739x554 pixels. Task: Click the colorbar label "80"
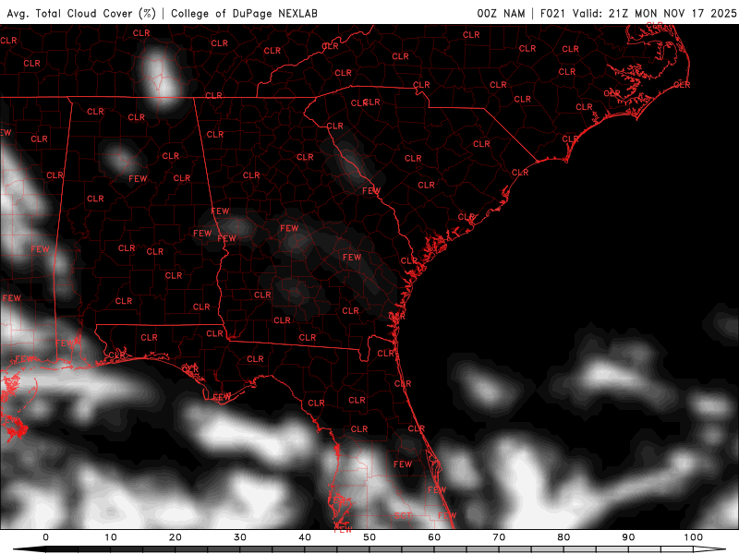[563, 537]
